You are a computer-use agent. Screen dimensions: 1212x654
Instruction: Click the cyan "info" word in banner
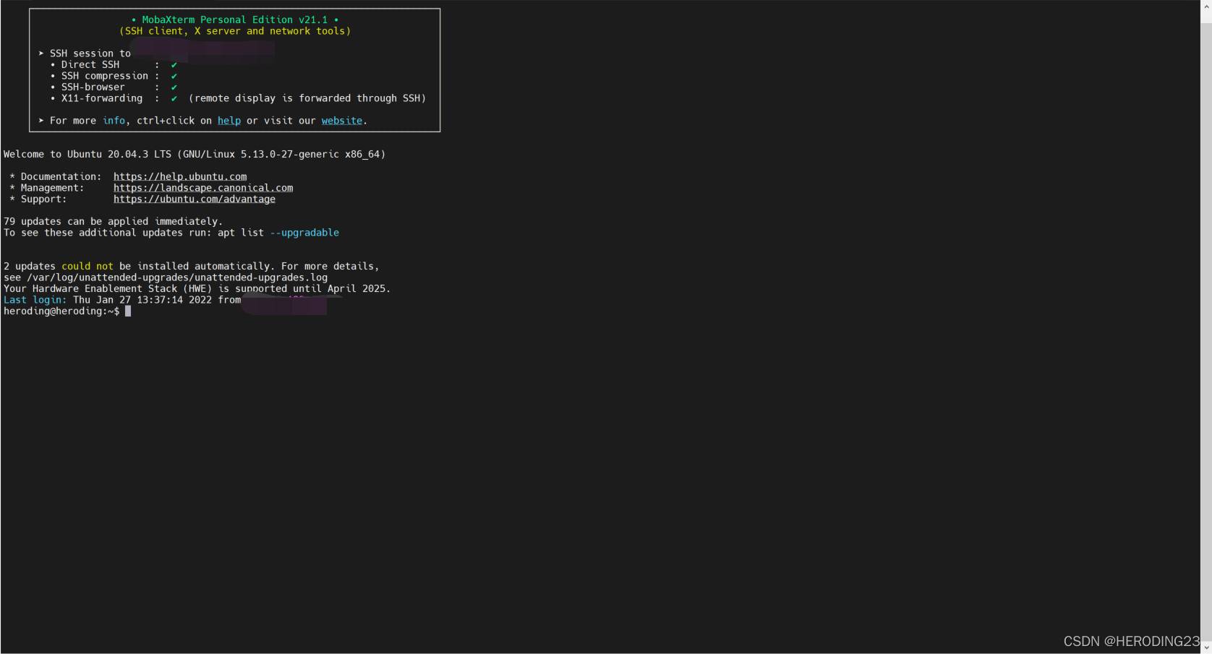[x=114, y=121]
